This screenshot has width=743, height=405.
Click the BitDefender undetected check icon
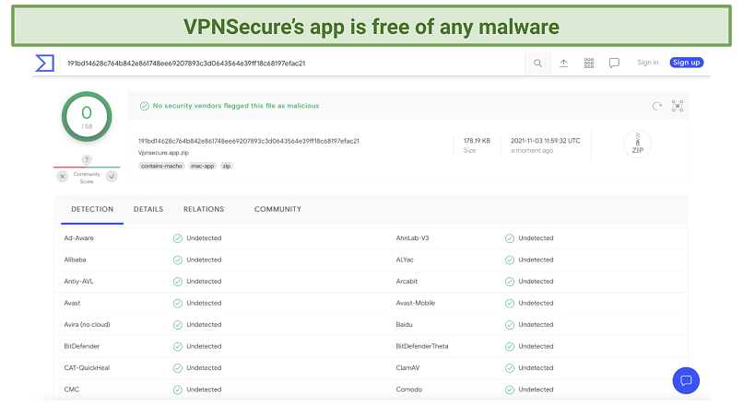pos(178,347)
